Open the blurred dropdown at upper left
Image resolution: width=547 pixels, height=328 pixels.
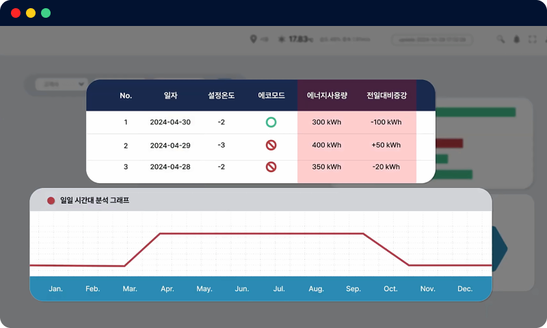click(62, 84)
